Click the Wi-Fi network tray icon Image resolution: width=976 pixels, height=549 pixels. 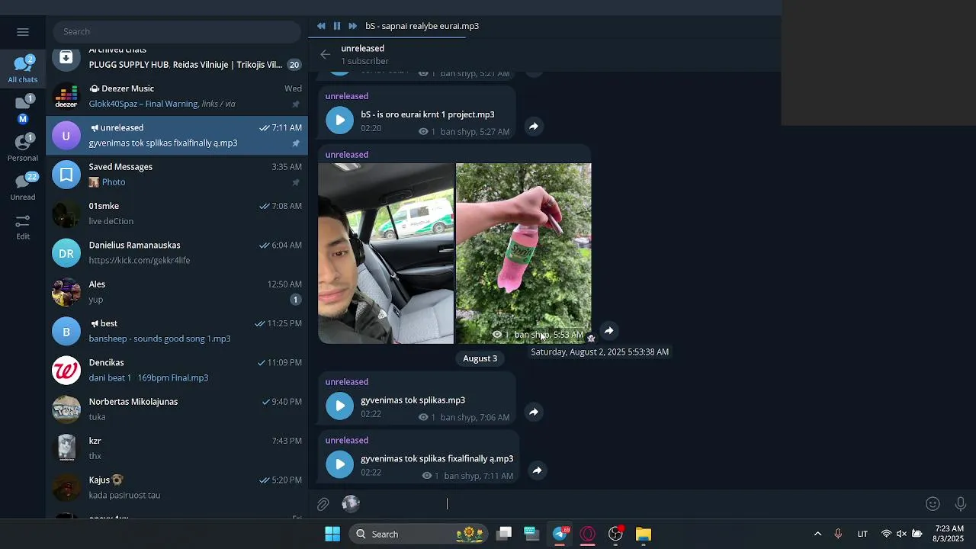pos(886,534)
